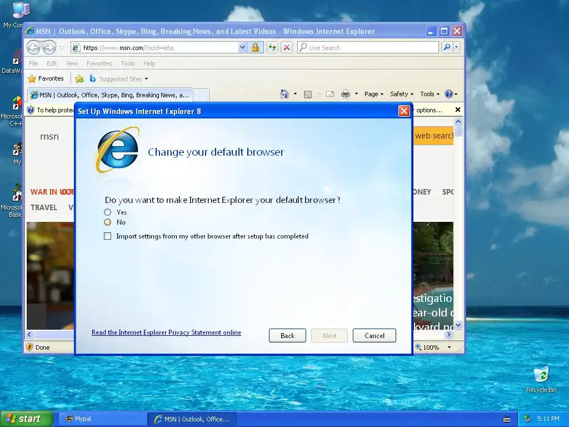The image size is (569, 427).
Task: Select the No radio button
Action: tap(107, 222)
